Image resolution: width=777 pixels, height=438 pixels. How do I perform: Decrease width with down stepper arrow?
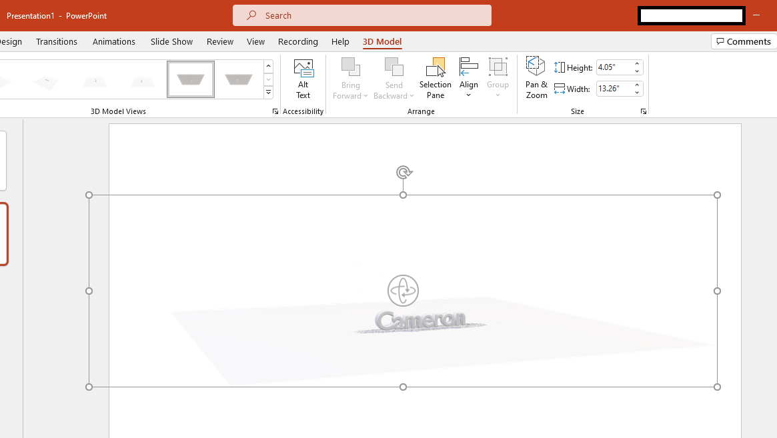[x=637, y=93]
